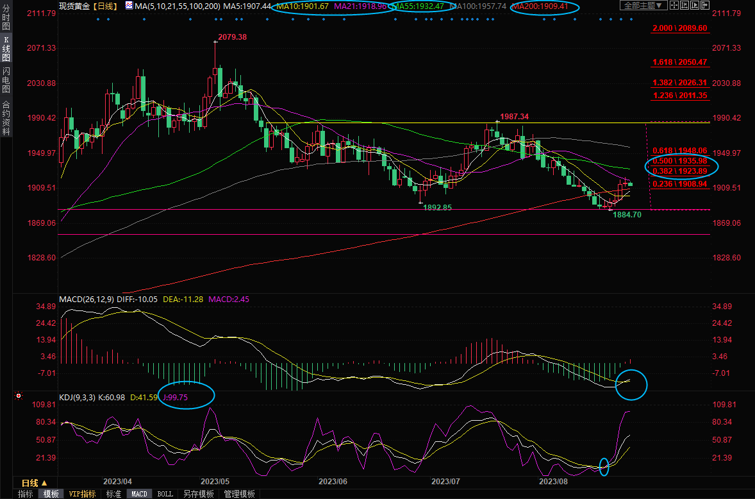Toggle the BOLL indicator template
Viewport: 755px width, 499px height.
click(x=165, y=494)
